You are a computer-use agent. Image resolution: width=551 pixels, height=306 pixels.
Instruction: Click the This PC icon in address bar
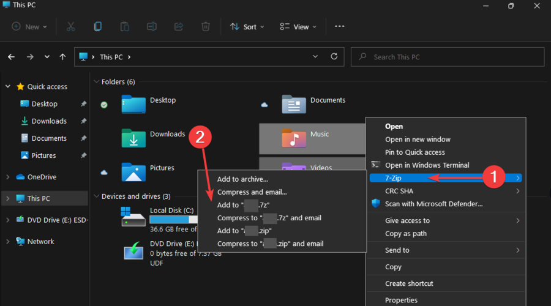tap(83, 57)
